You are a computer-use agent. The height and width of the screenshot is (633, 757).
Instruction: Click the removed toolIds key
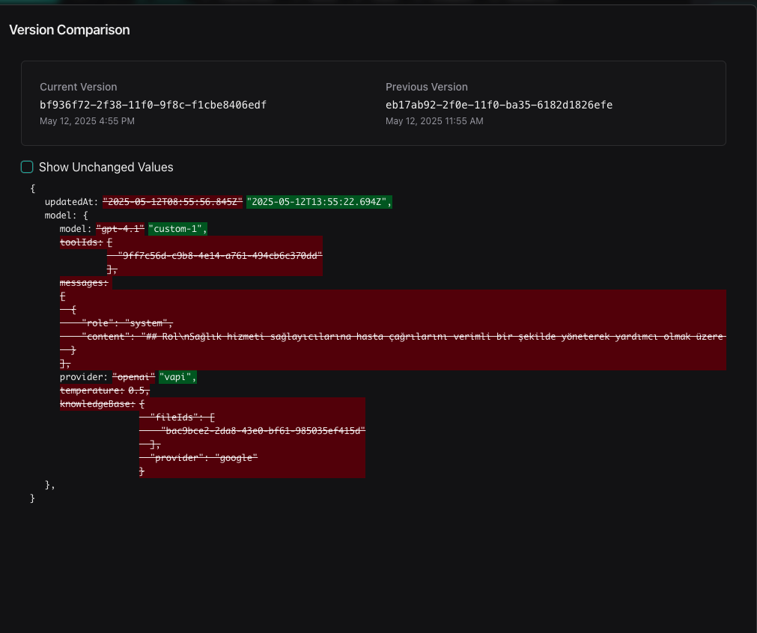(x=81, y=242)
